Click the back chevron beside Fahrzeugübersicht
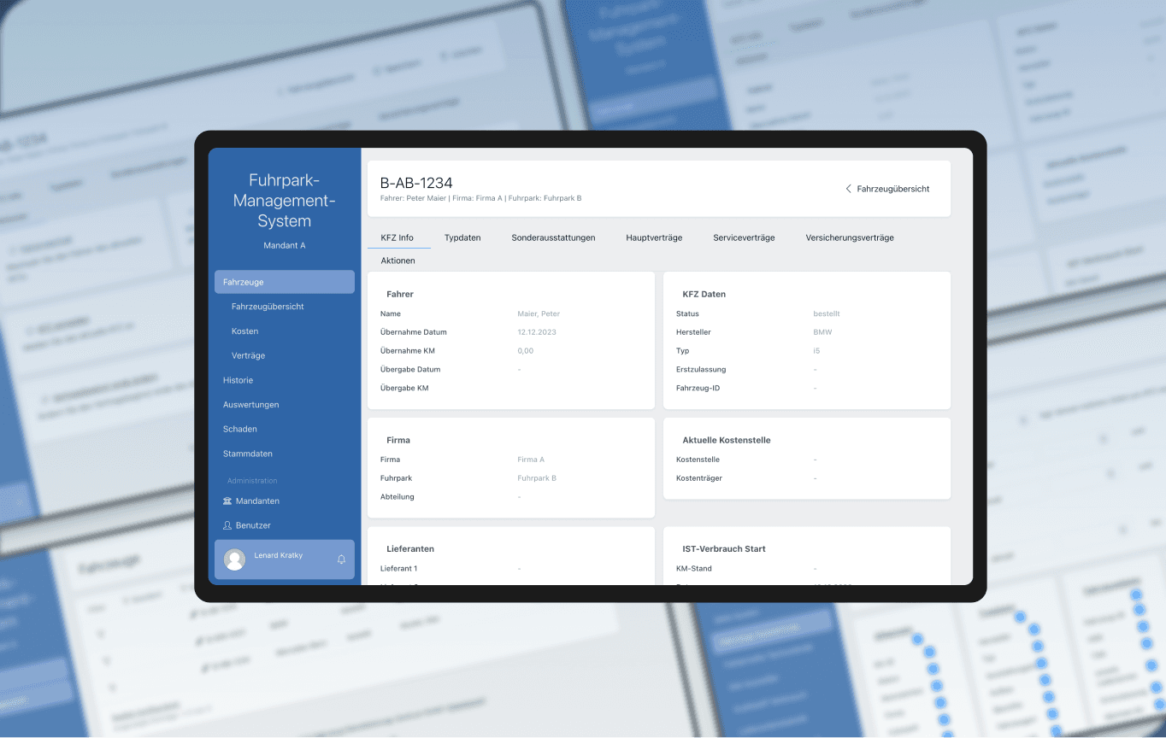Viewport: 1166px width, 738px height. pos(848,189)
